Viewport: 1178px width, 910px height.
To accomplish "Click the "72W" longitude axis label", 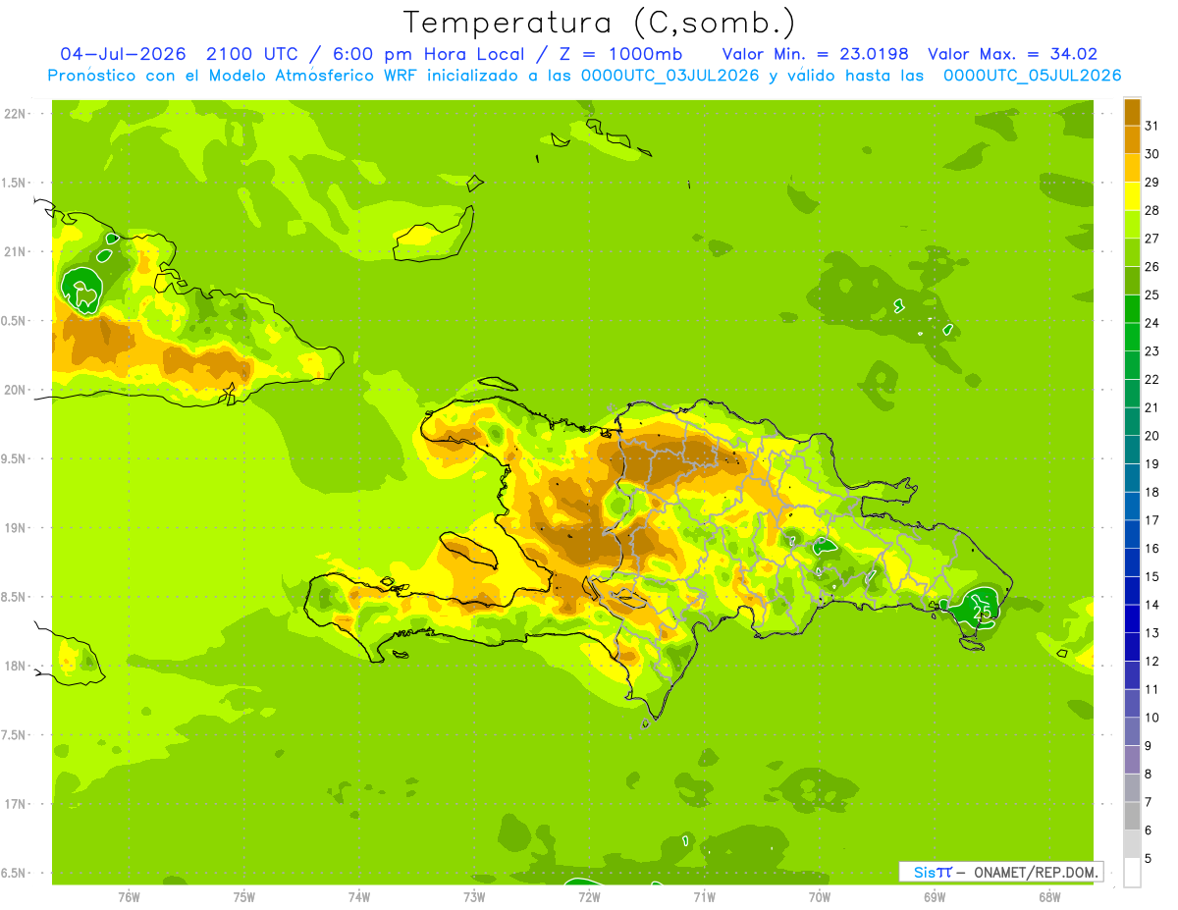I will (x=589, y=897).
